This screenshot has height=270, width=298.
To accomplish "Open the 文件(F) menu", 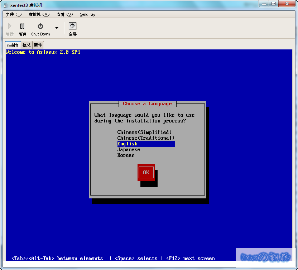I will point(14,14).
